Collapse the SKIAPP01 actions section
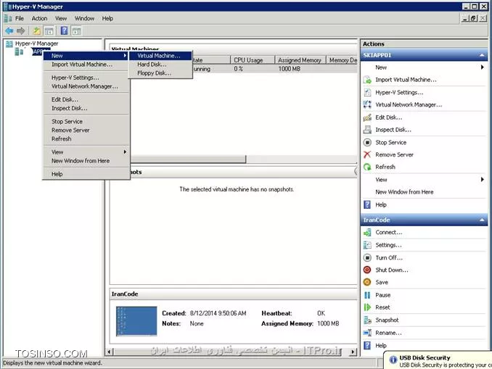This screenshot has width=492, height=369. [482, 55]
